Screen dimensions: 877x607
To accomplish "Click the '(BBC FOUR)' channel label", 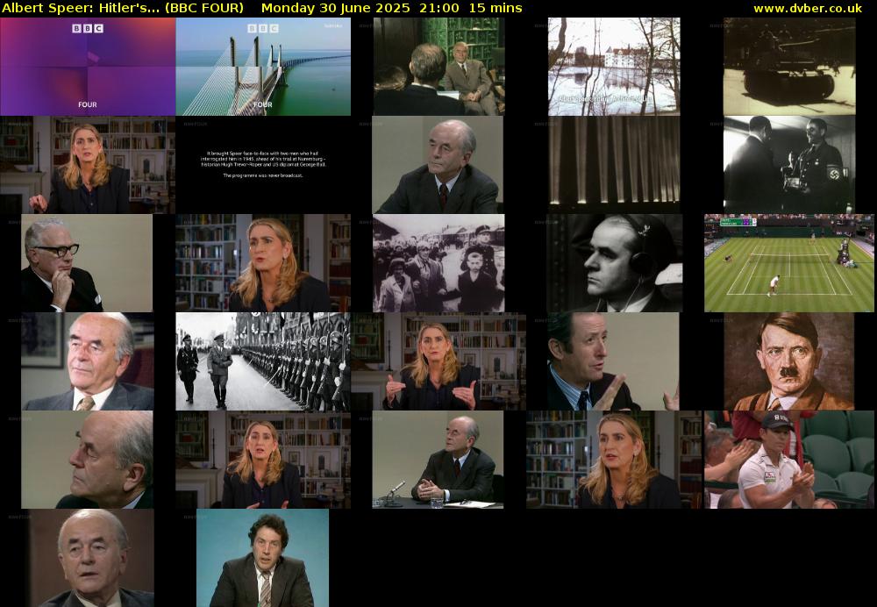I will pyautogui.click(x=204, y=8).
